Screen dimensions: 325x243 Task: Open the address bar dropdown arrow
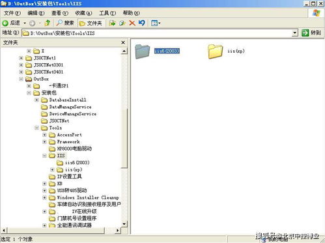click(294, 33)
